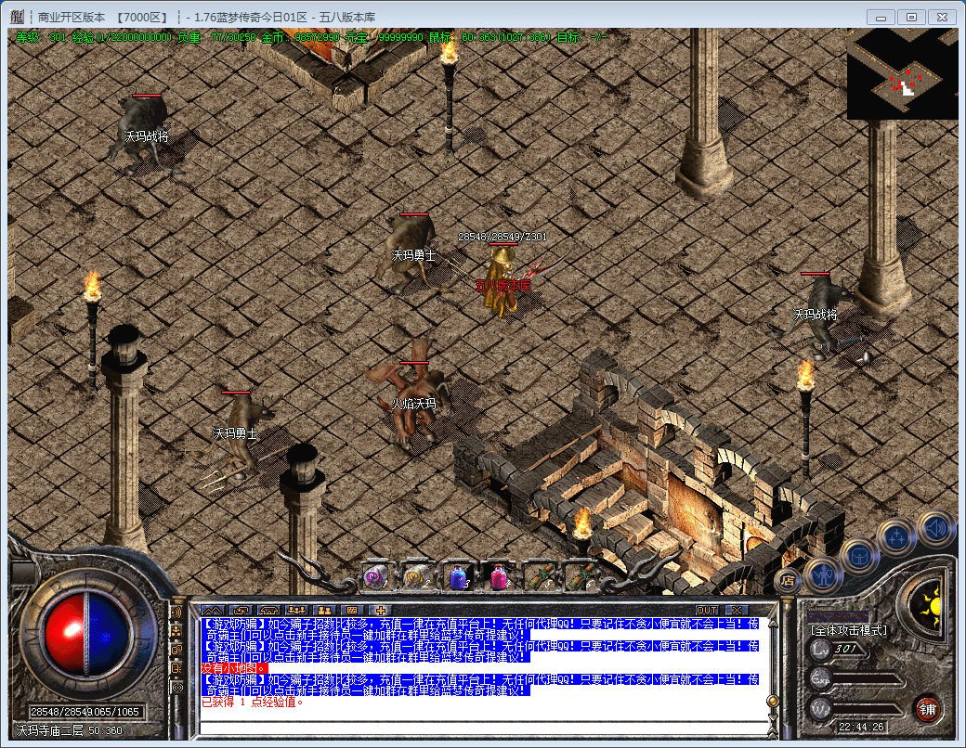Open the red 铺 stall button

click(927, 709)
